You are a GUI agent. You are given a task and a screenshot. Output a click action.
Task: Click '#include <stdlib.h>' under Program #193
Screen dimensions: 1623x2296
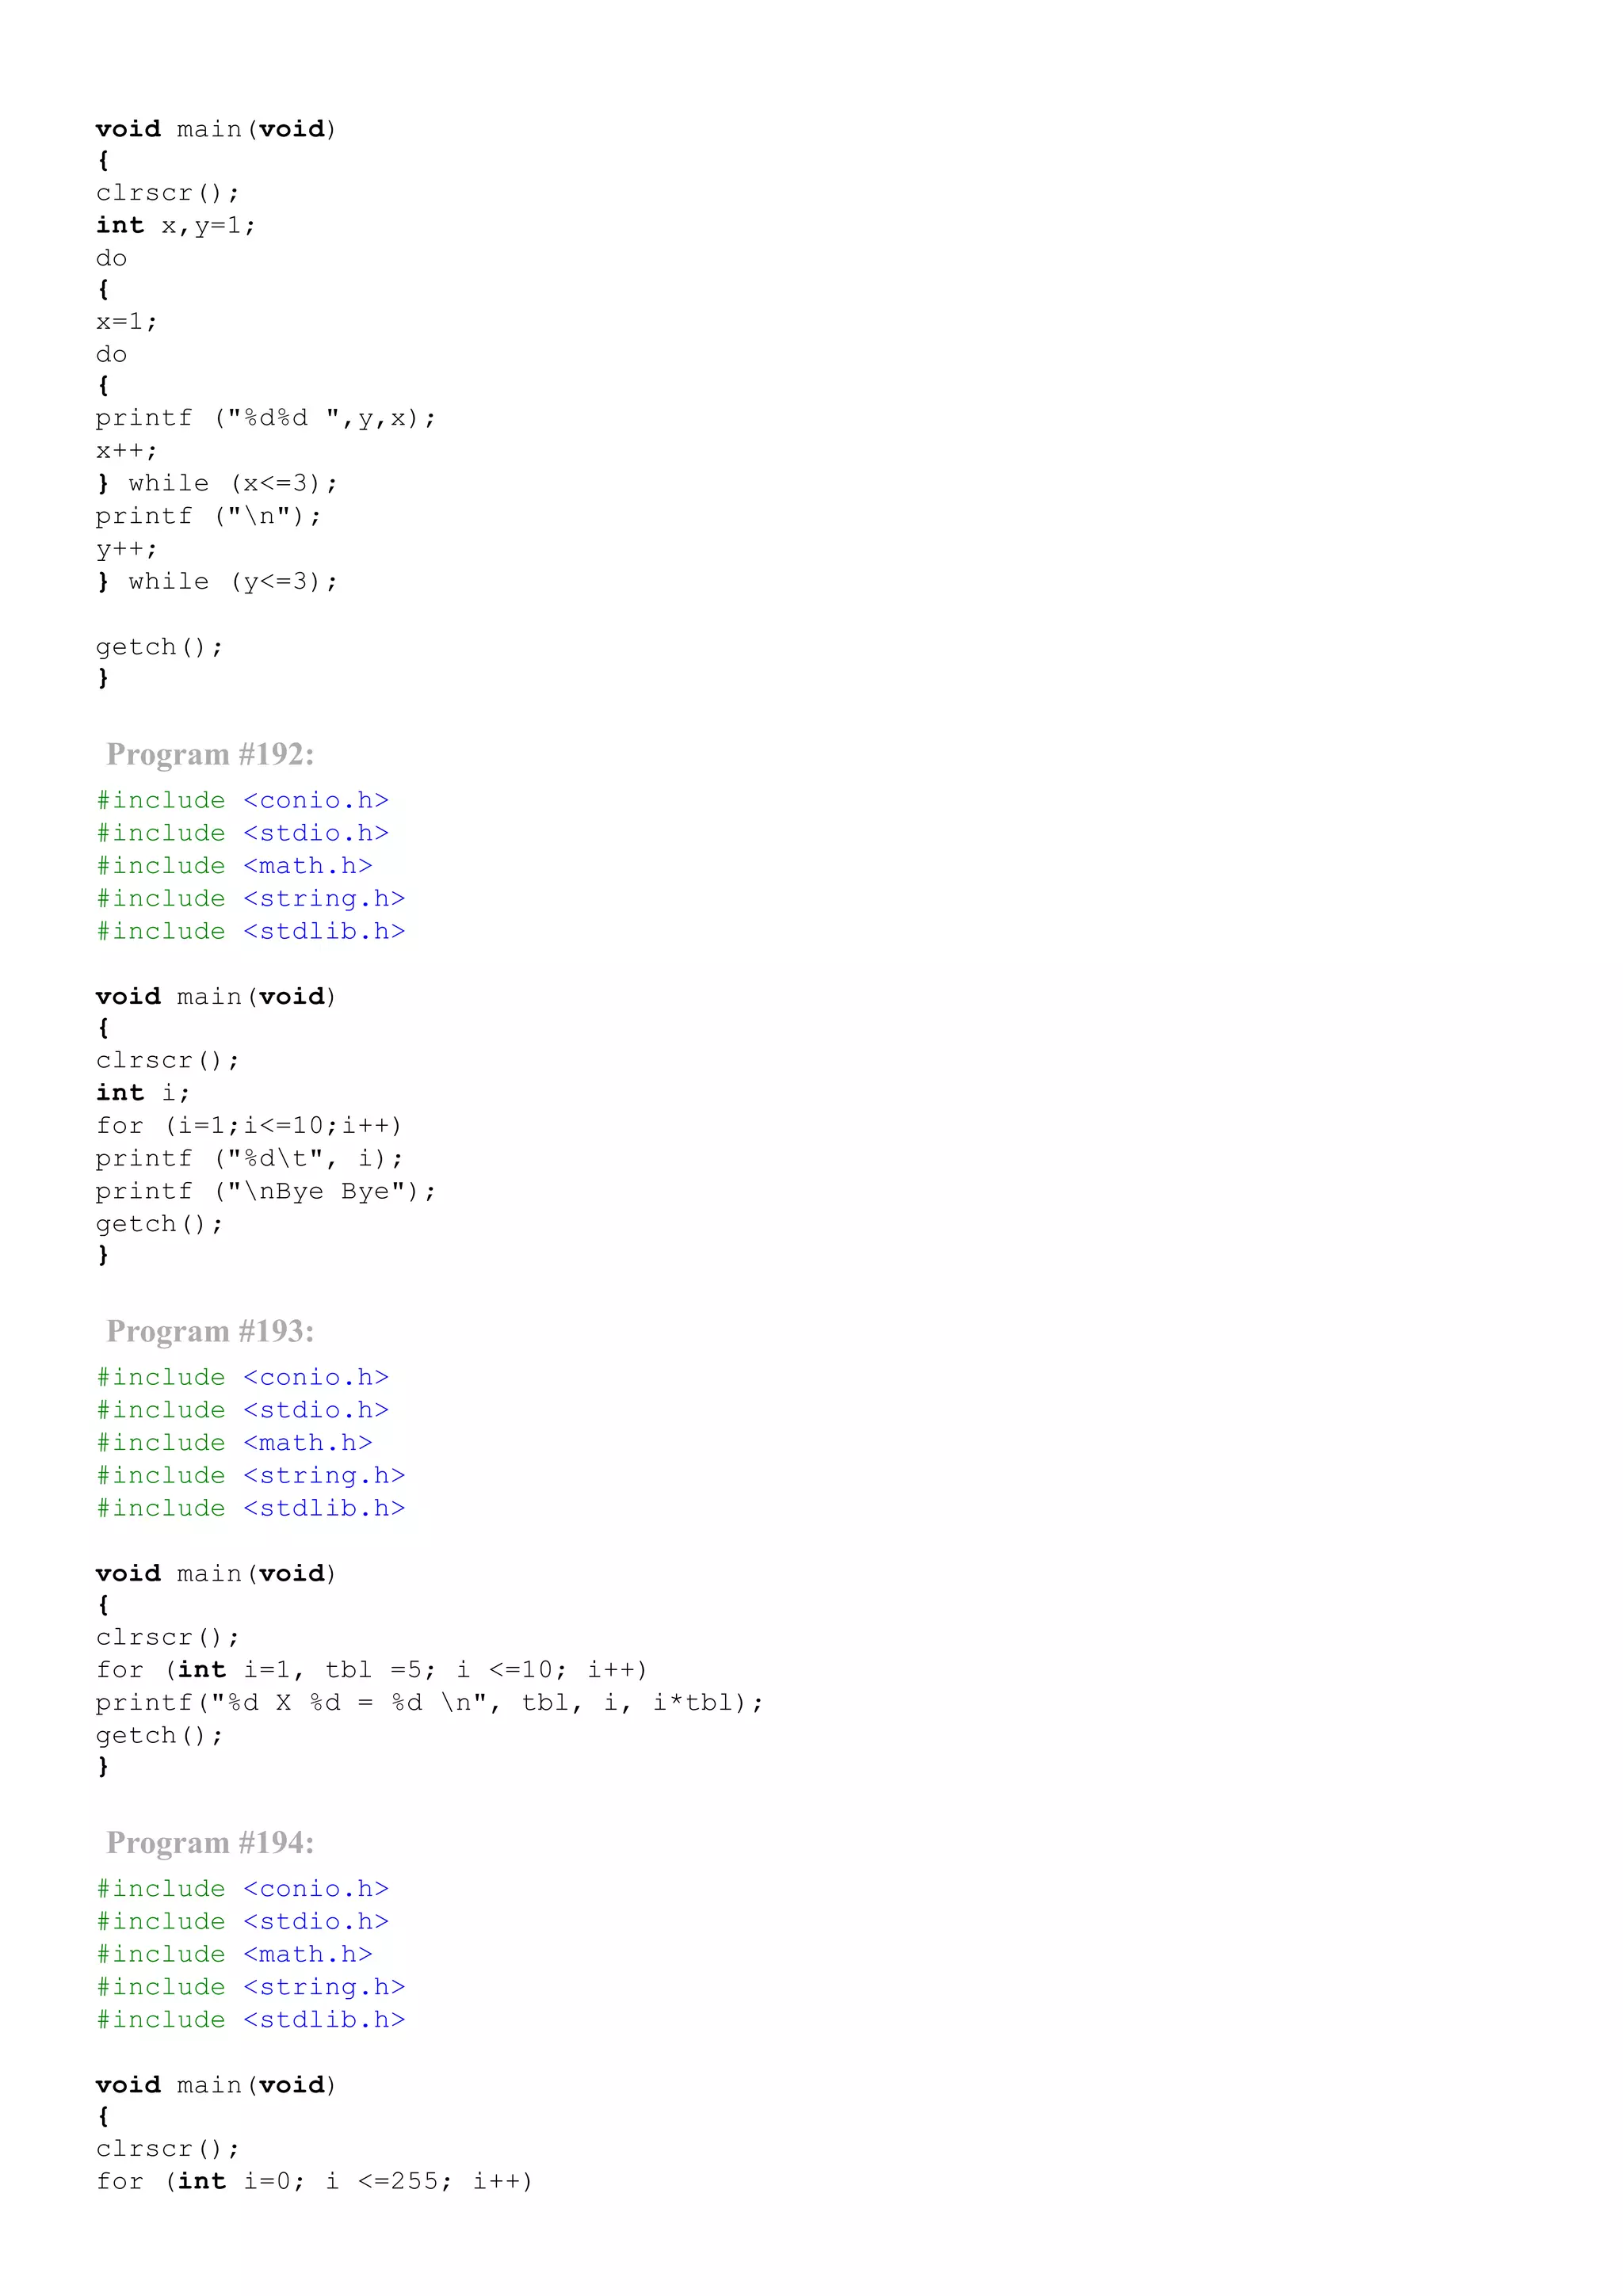[x=250, y=1508]
